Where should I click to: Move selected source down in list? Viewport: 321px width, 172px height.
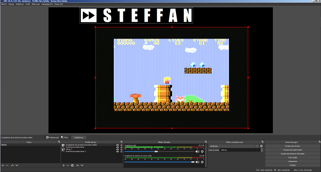click(82, 165)
